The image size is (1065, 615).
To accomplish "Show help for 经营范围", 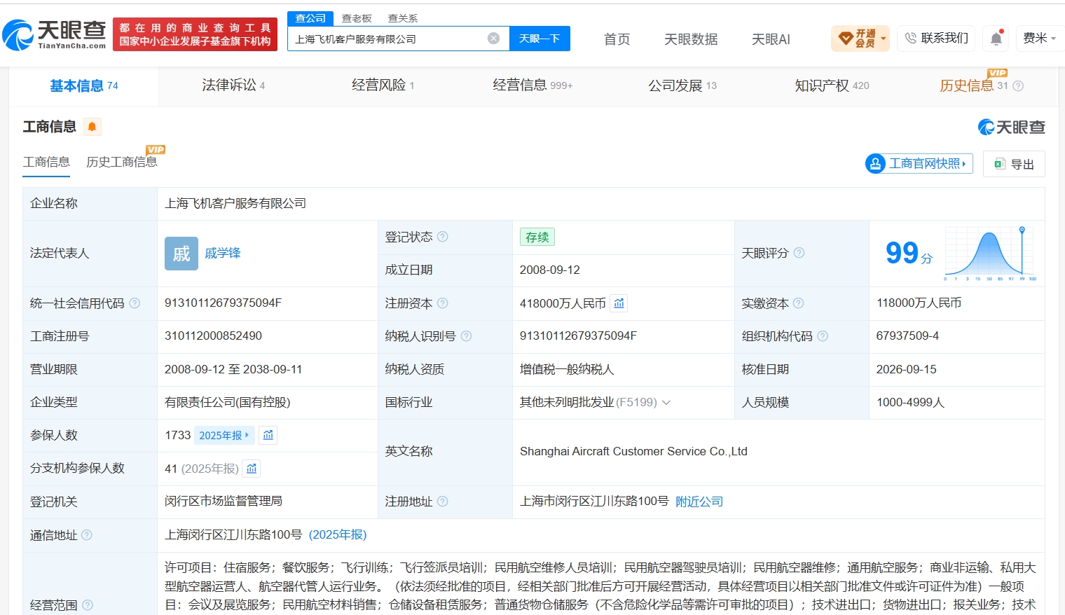I will coord(87,604).
